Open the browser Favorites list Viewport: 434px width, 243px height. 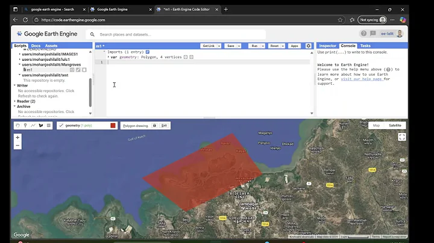352,20
